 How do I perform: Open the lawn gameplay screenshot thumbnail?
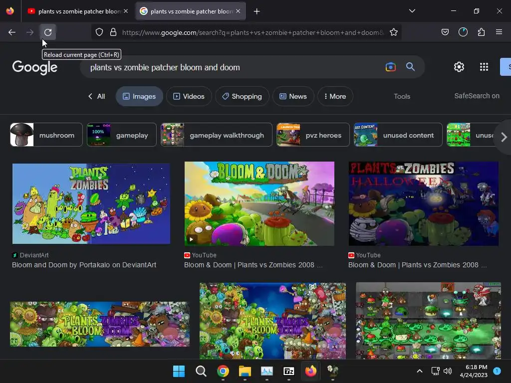pyautogui.click(x=428, y=321)
